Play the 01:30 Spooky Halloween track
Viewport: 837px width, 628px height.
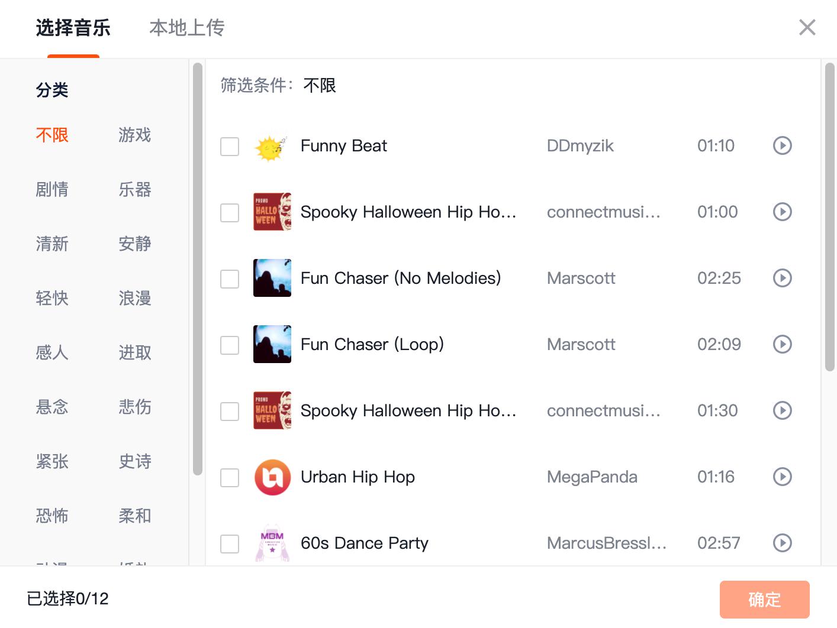pyautogui.click(x=782, y=410)
